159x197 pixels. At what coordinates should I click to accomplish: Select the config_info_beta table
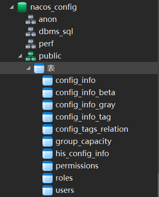pyautogui.click(x=85, y=93)
